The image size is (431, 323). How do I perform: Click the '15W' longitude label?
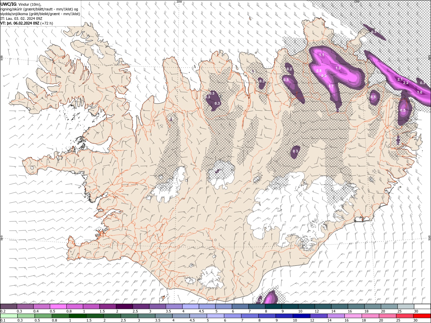pyautogui.click(x=357, y=2)
